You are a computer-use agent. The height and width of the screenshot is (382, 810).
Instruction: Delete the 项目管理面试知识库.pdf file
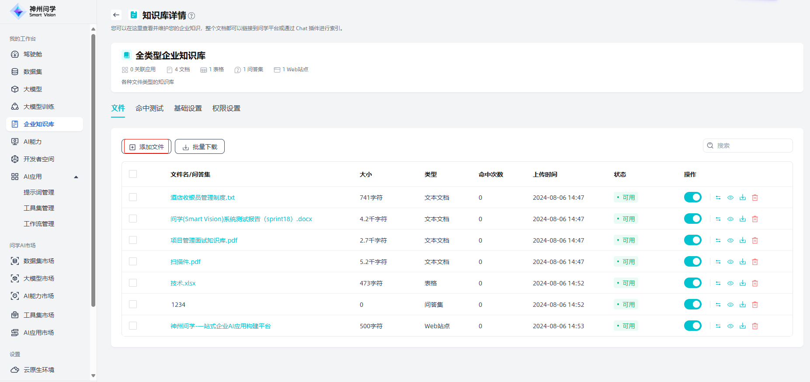point(755,240)
